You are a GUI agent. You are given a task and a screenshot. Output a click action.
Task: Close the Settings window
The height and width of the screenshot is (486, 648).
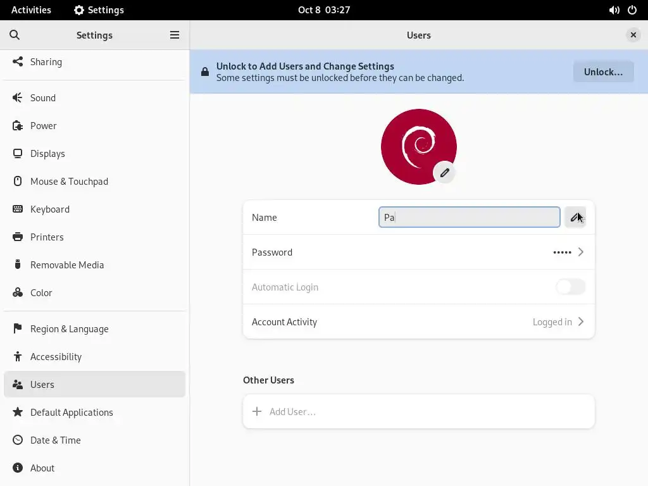point(633,35)
